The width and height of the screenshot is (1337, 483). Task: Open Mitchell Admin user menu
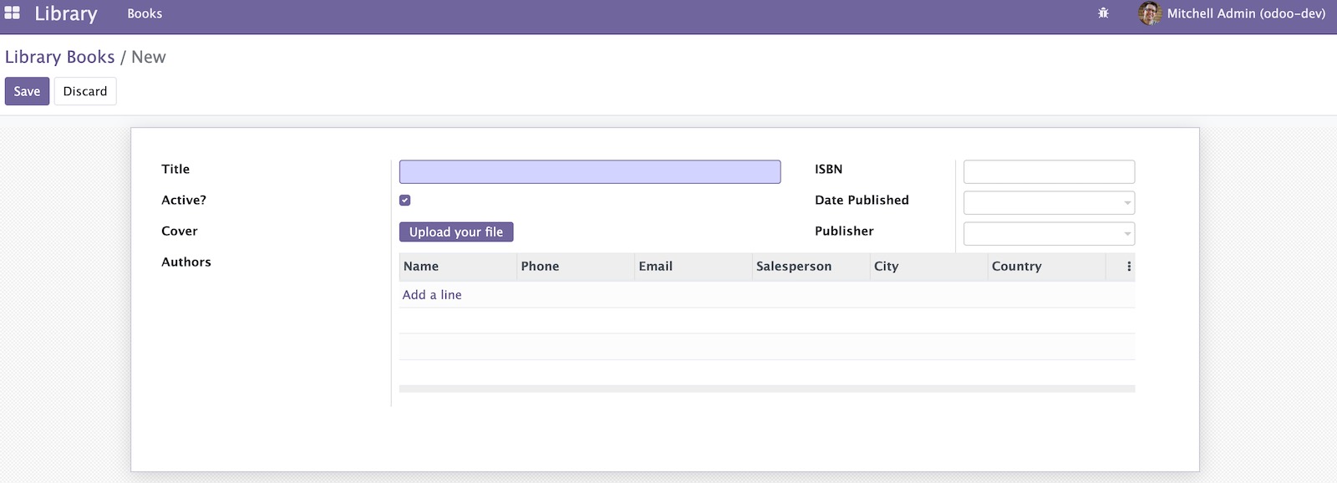[x=1233, y=13]
